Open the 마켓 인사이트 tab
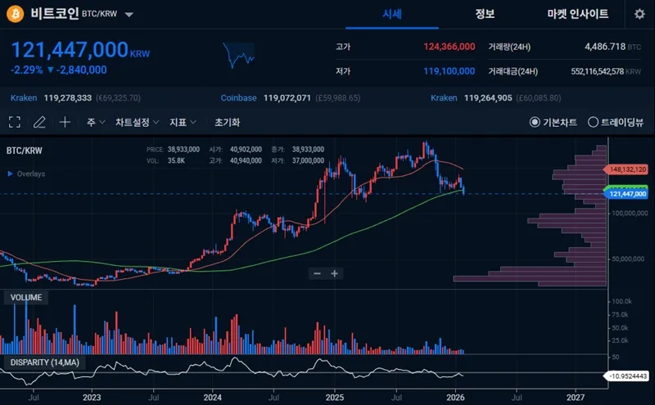This screenshot has height=405, width=655. pos(577,14)
